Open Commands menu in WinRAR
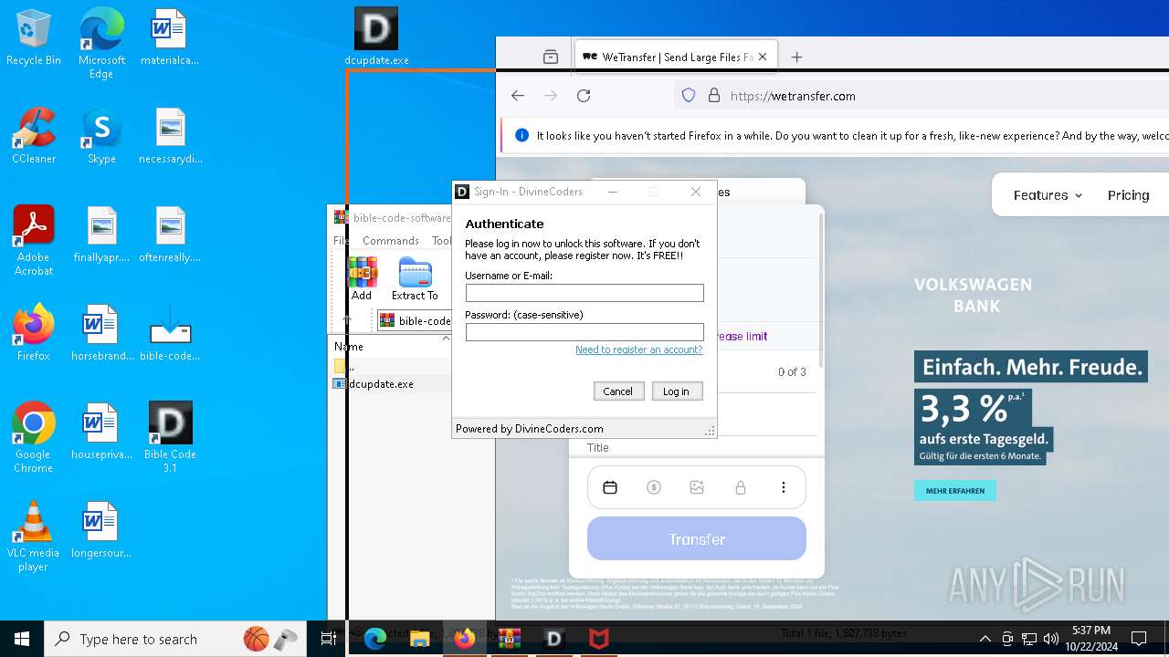1169x657 pixels. tap(391, 241)
